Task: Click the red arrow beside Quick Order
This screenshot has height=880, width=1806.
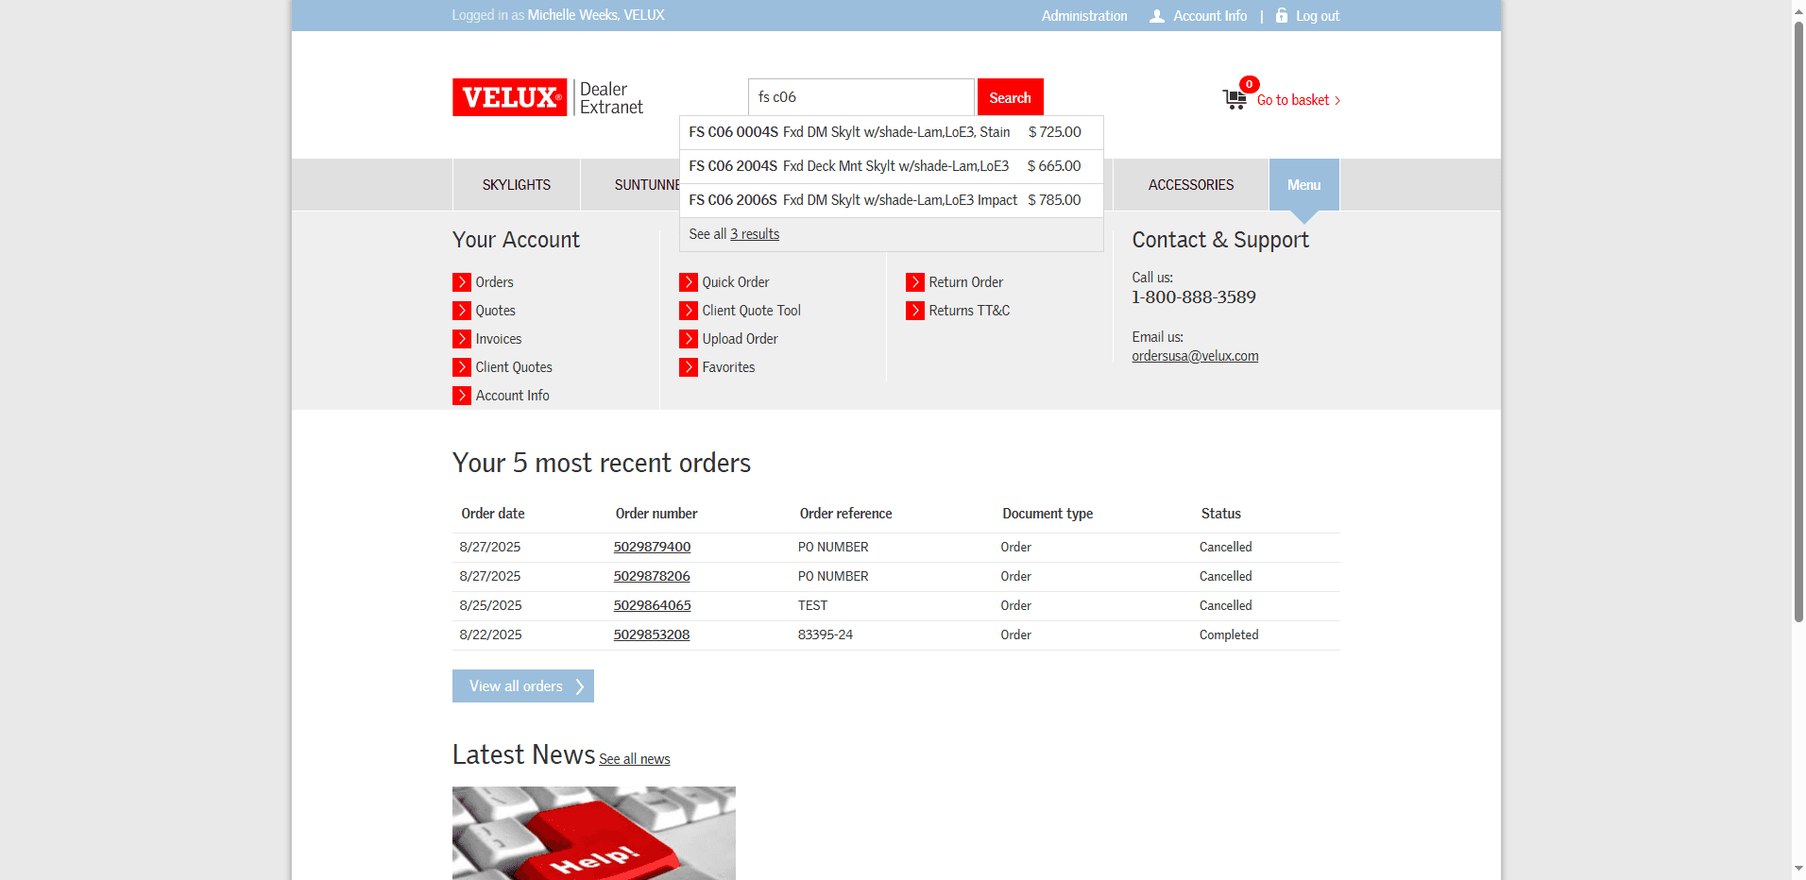Action: click(689, 282)
